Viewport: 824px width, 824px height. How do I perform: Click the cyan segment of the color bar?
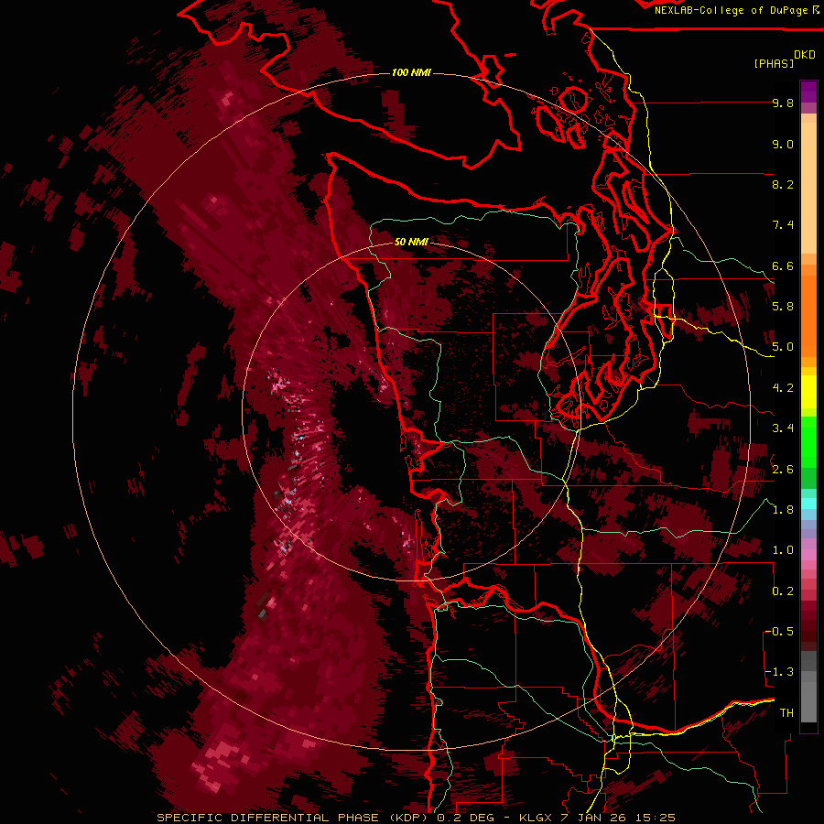click(x=808, y=504)
